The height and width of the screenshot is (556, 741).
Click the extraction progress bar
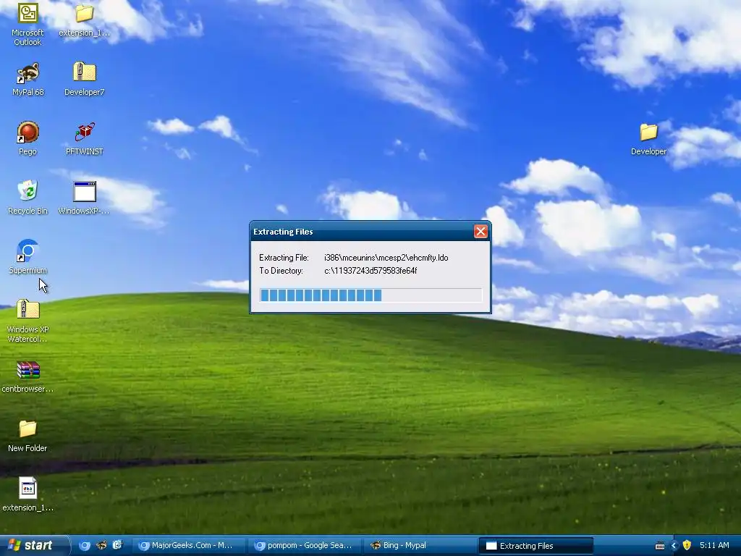coord(370,295)
